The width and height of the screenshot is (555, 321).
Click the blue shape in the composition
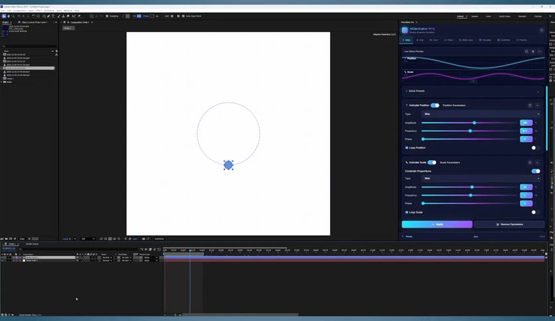228,164
